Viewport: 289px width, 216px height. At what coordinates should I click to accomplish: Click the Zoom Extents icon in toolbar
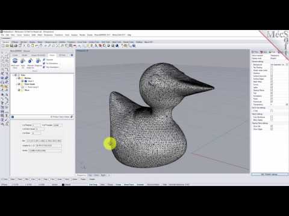point(57,46)
